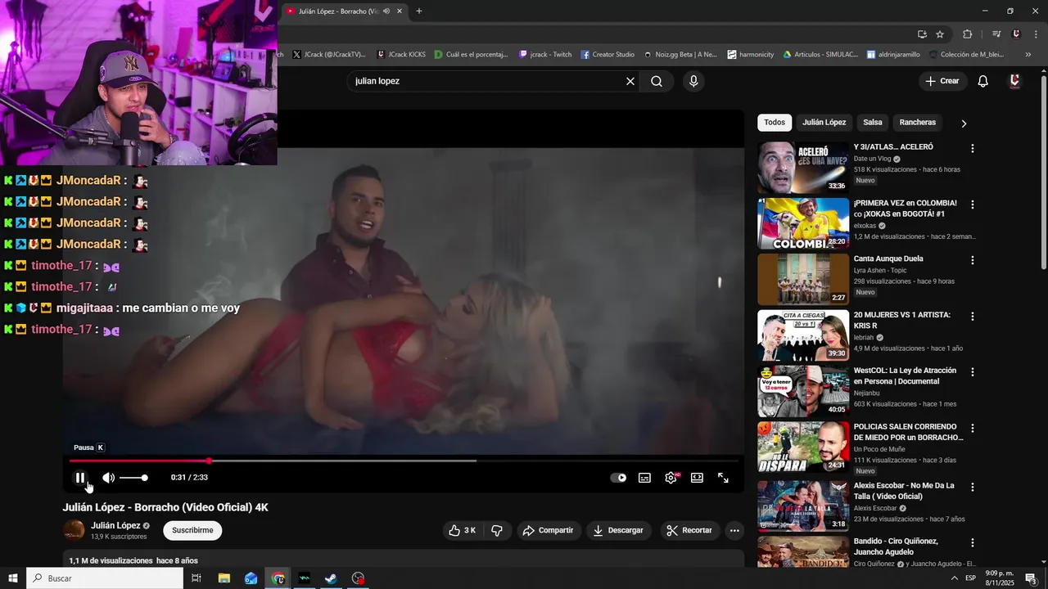Start voice search with microphone icon

coord(693,81)
